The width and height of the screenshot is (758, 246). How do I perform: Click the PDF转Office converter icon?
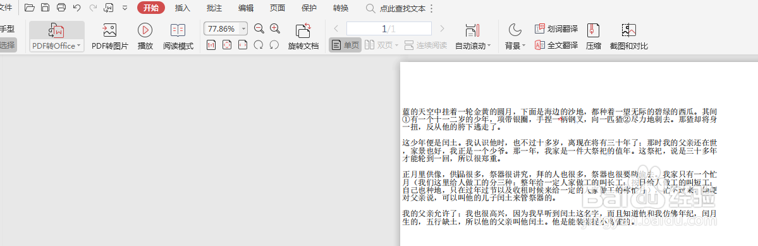tap(56, 30)
